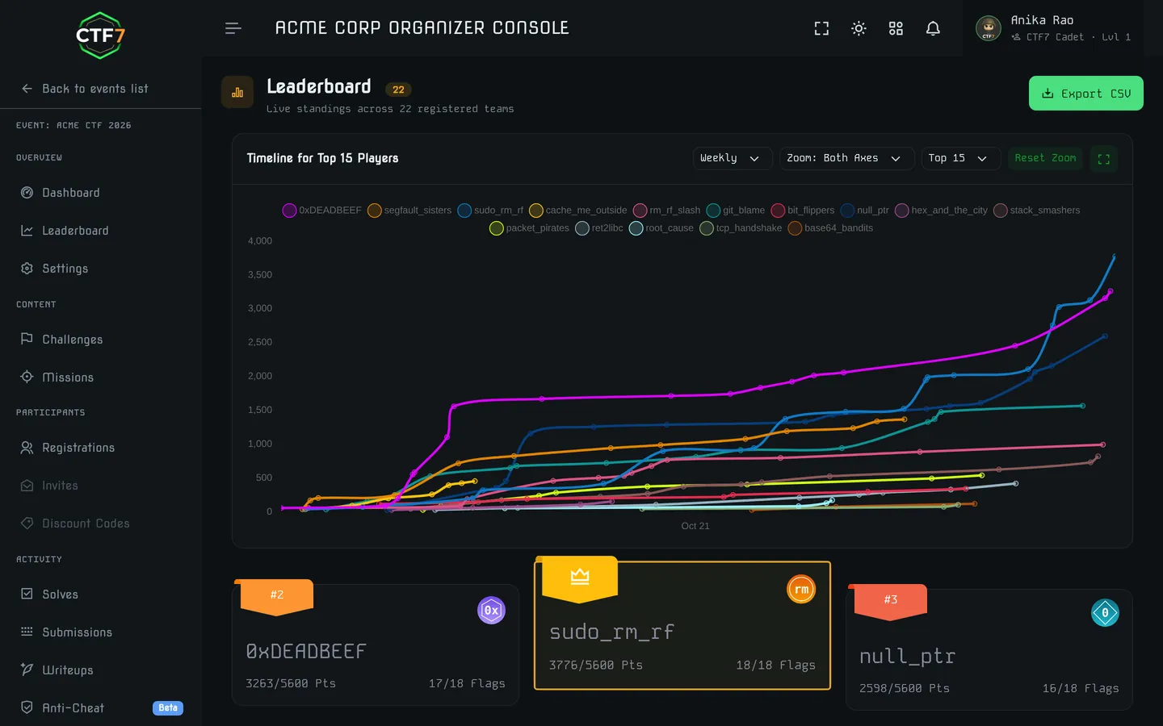Click sudo_rm_rf team avatar badge
Screen dimensions: 1163x726
[x=801, y=590]
